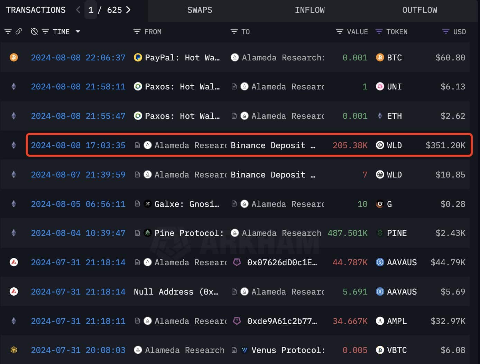Click the G token icon
Screen dimensions: 480x364
[x=380, y=204]
